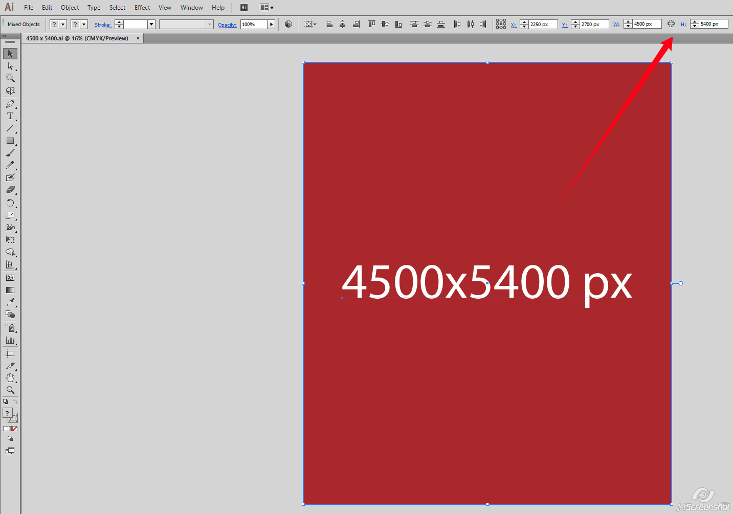This screenshot has width=733, height=514.
Task: Open the arrange documents dropdown
Action: 266,8
